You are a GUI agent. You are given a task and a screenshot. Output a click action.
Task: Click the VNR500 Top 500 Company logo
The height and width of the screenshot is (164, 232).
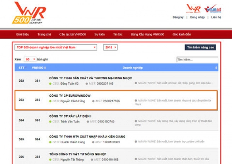point(29,13)
